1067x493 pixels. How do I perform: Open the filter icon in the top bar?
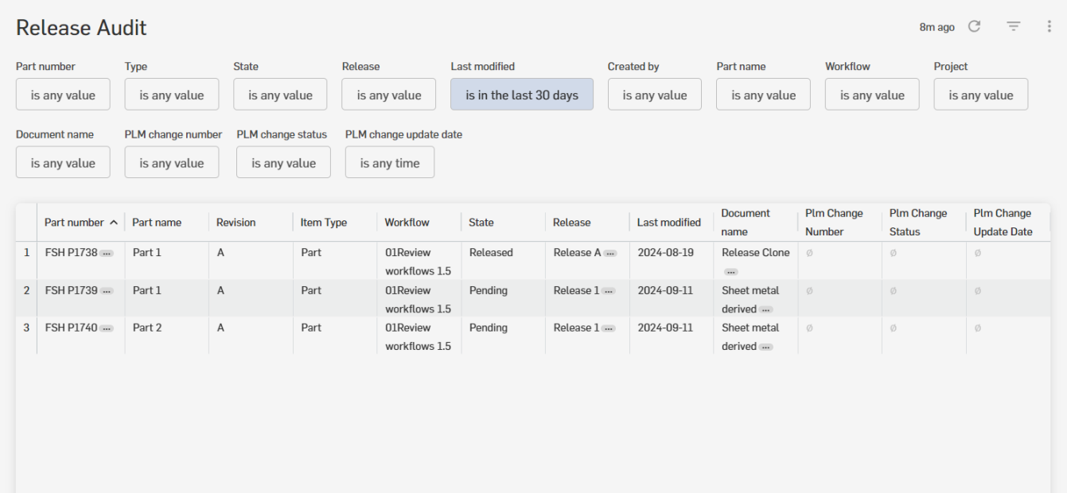[1013, 25]
